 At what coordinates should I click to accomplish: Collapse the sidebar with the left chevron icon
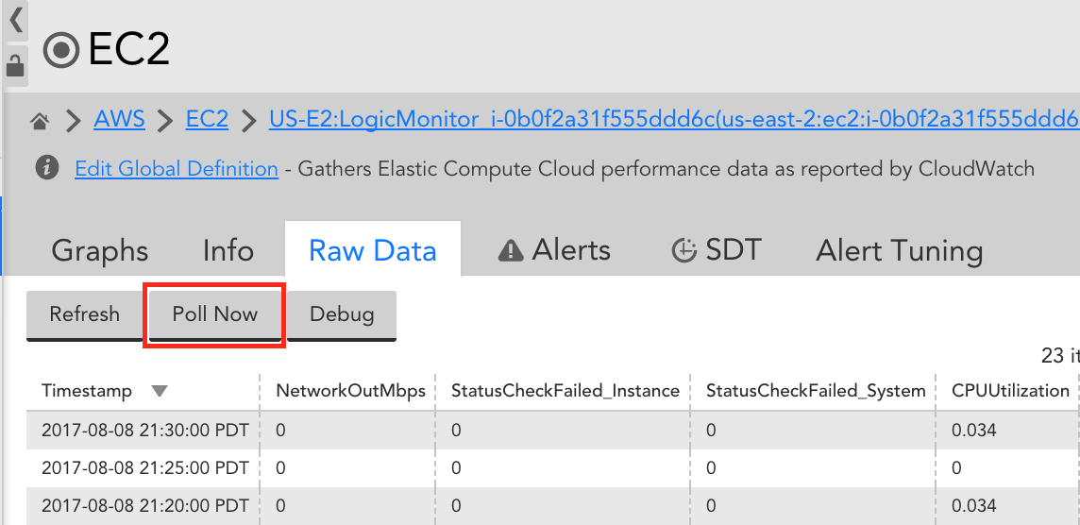16,20
